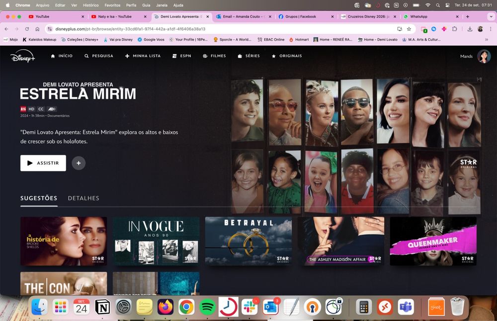
Task: Open Slack from the Dock
Action: click(249, 307)
